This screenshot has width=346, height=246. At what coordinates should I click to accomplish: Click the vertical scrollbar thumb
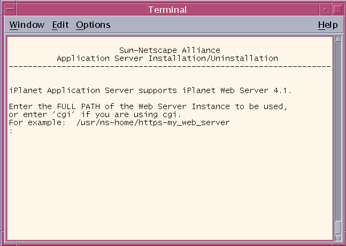click(x=338, y=227)
